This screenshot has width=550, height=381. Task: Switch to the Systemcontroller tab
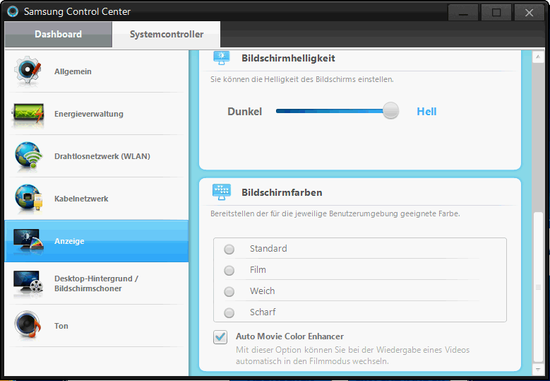pos(166,34)
